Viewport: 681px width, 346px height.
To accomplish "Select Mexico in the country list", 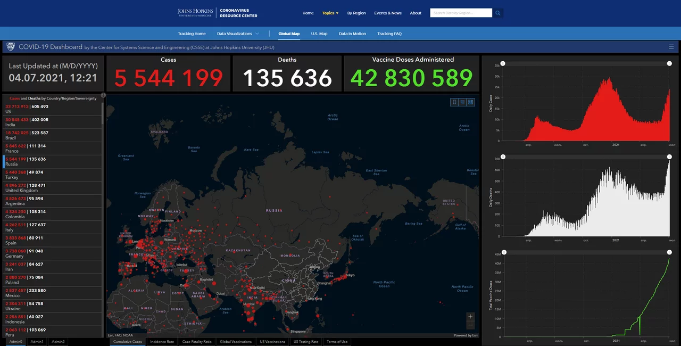I will coord(52,293).
